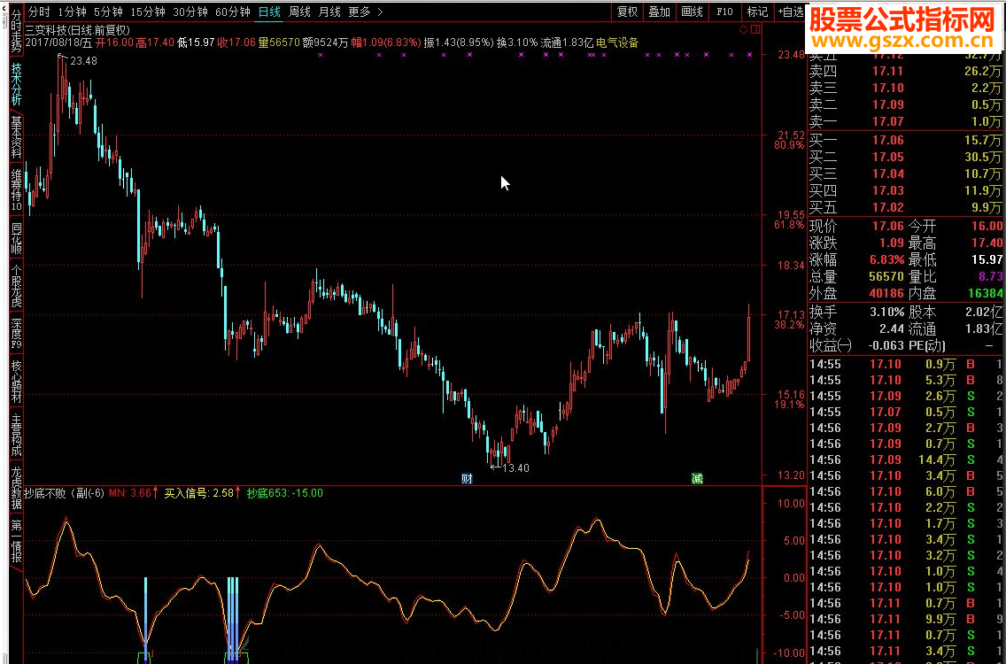The height and width of the screenshot is (664, 1006).
Task: Click the stock title 三变科技(日线.前复权)
Action: (77, 30)
